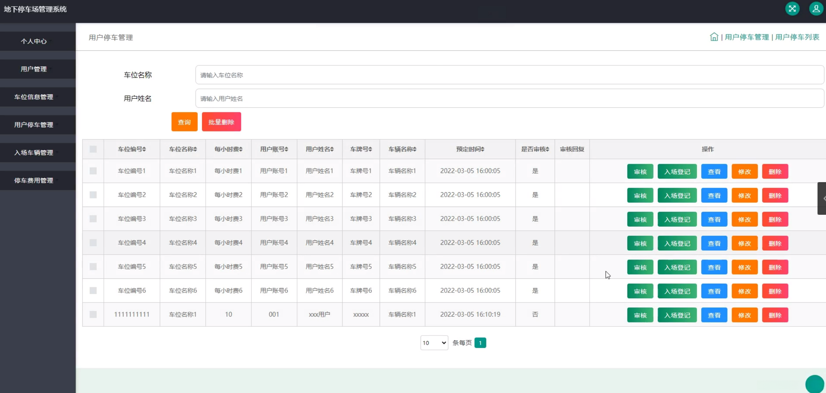826x393 pixels.
Task: Open 入场车辆管理 sidebar item
Action: point(34,152)
